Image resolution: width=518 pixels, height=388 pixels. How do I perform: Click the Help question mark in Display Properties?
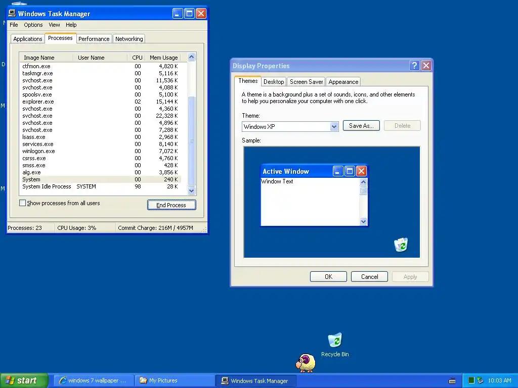[414, 65]
